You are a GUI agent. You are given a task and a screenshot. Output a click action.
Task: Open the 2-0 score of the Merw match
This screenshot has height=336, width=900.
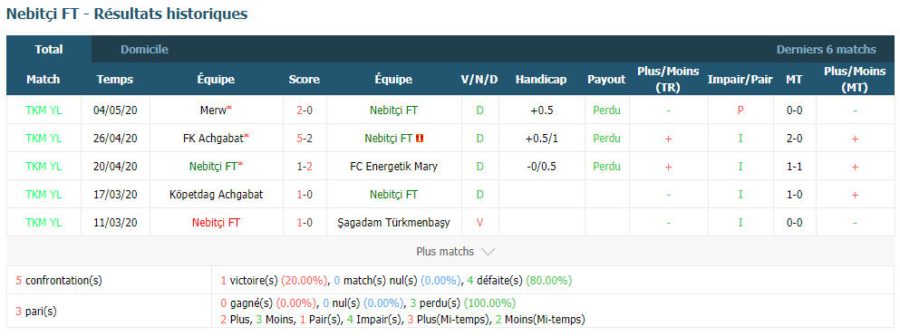pos(305,110)
